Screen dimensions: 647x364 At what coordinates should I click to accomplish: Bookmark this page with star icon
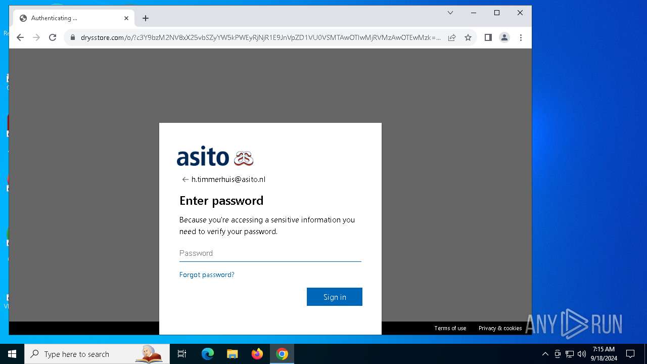[468, 37]
